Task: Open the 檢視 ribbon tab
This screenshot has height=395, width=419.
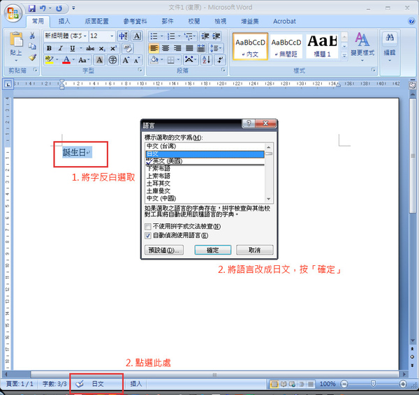Action: coord(221,22)
